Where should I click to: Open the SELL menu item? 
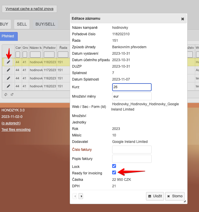[22, 24]
